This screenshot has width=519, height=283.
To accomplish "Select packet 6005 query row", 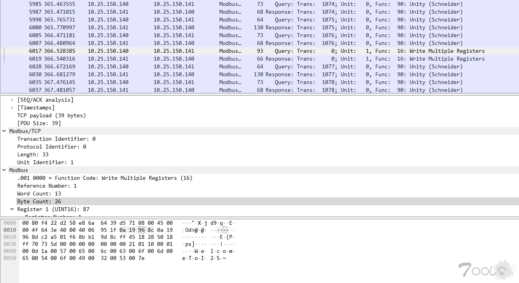I will (x=259, y=35).
